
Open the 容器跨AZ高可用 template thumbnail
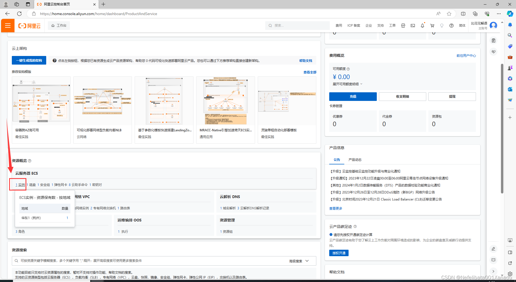click(x=41, y=101)
